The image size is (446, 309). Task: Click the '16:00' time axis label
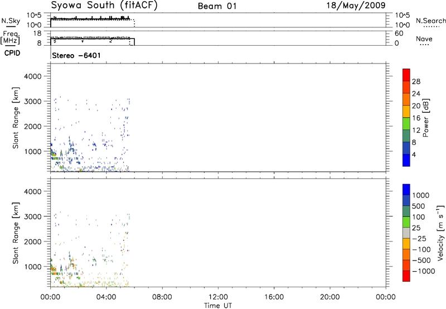[x=274, y=297]
